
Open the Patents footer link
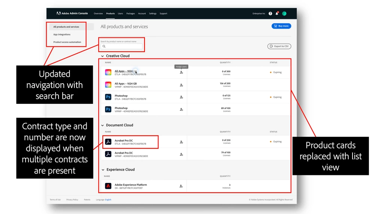tap(87, 200)
